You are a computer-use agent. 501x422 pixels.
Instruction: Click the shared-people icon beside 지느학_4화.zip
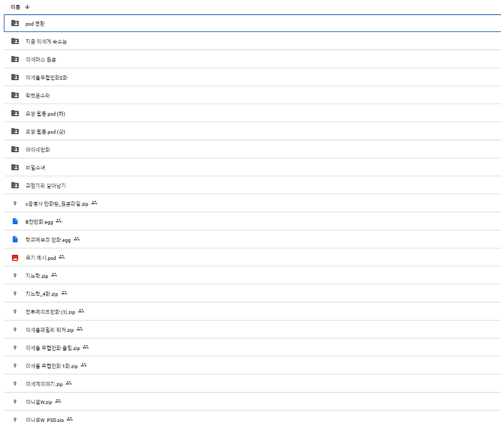click(x=65, y=293)
